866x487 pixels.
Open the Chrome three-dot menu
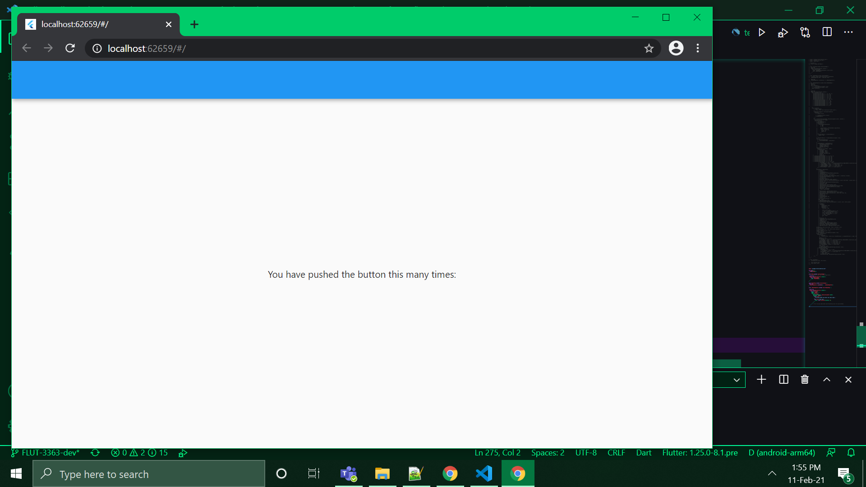(x=698, y=48)
